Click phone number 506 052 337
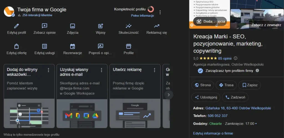Screen dimensions: 284x138 point(217,116)
